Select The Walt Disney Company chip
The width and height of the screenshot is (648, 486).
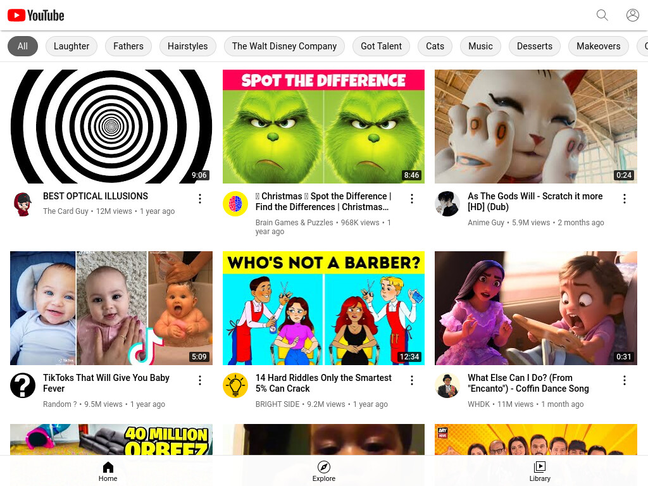(x=284, y=46)
